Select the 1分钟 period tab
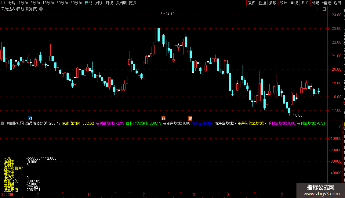The image size is (345, 198). tap(23, 3)
